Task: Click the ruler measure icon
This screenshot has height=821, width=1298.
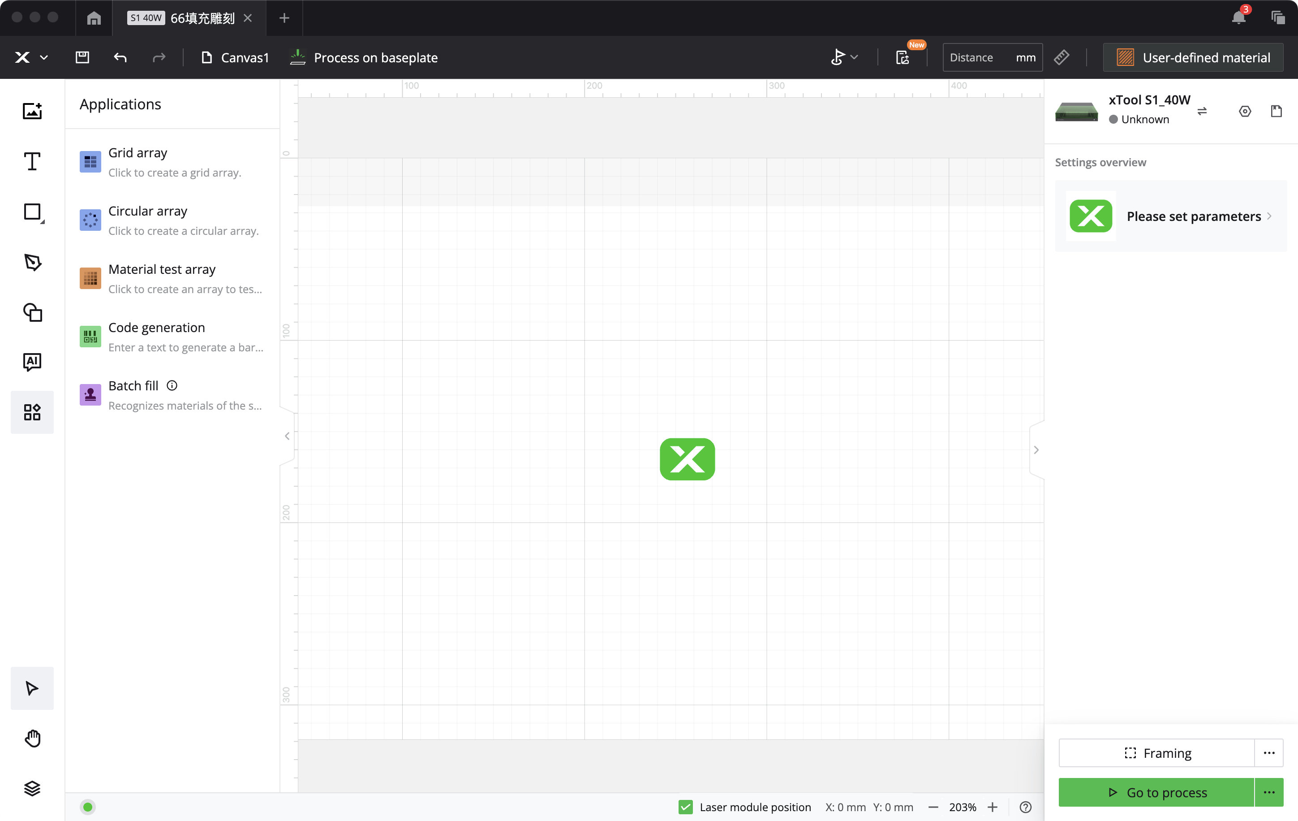Action: 1062,57
